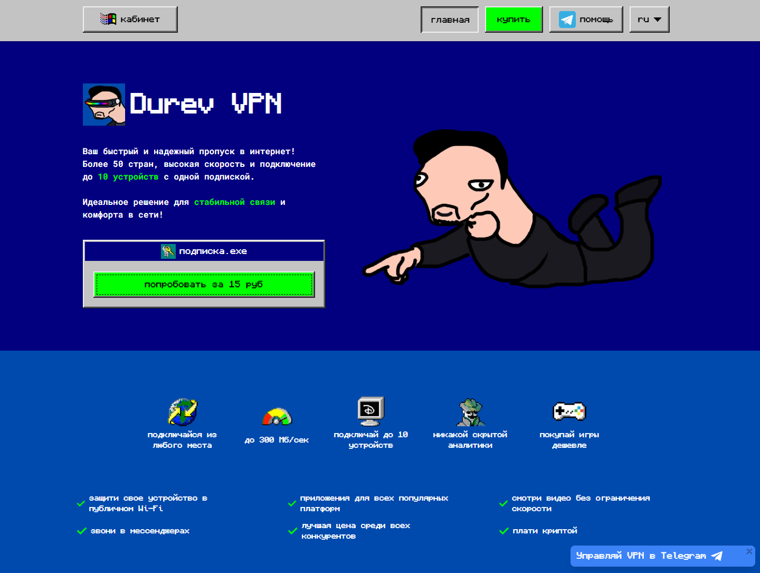The height and width of the screenshot is (573, 760).
Task: Open the ru language dropdown
Action: [x=649, y=20]
